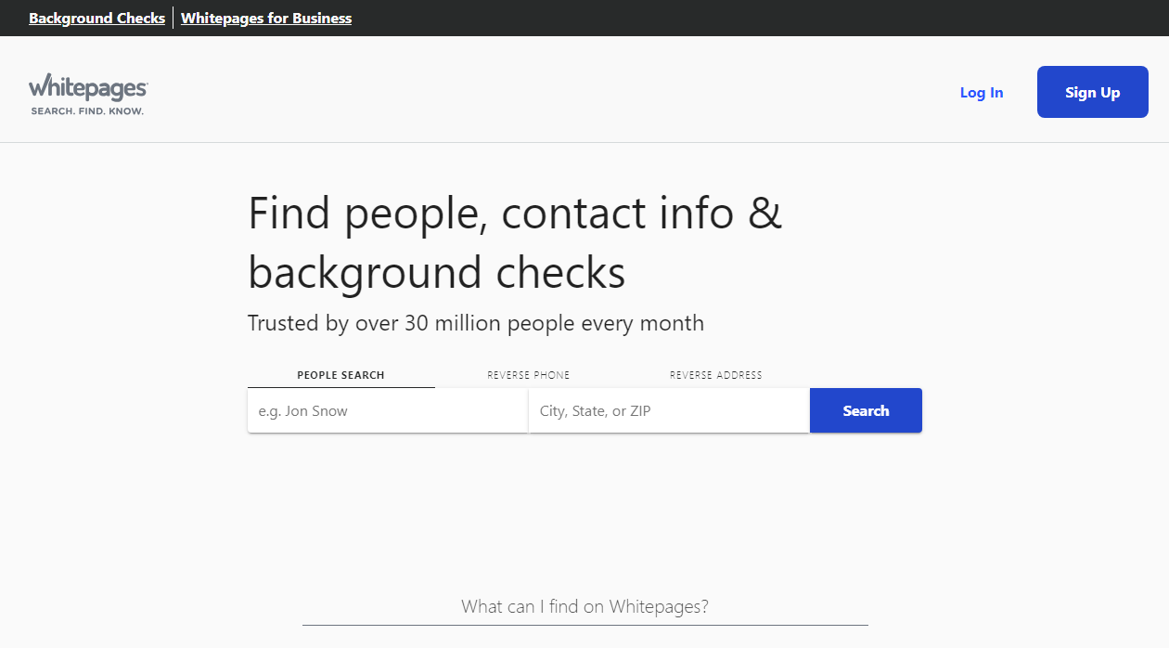Click 'What can I find on Whitepages?' text
Image resolution: width=1169 pixels, height=648 pixels.
pyautogui.click(x=585, y=606)
